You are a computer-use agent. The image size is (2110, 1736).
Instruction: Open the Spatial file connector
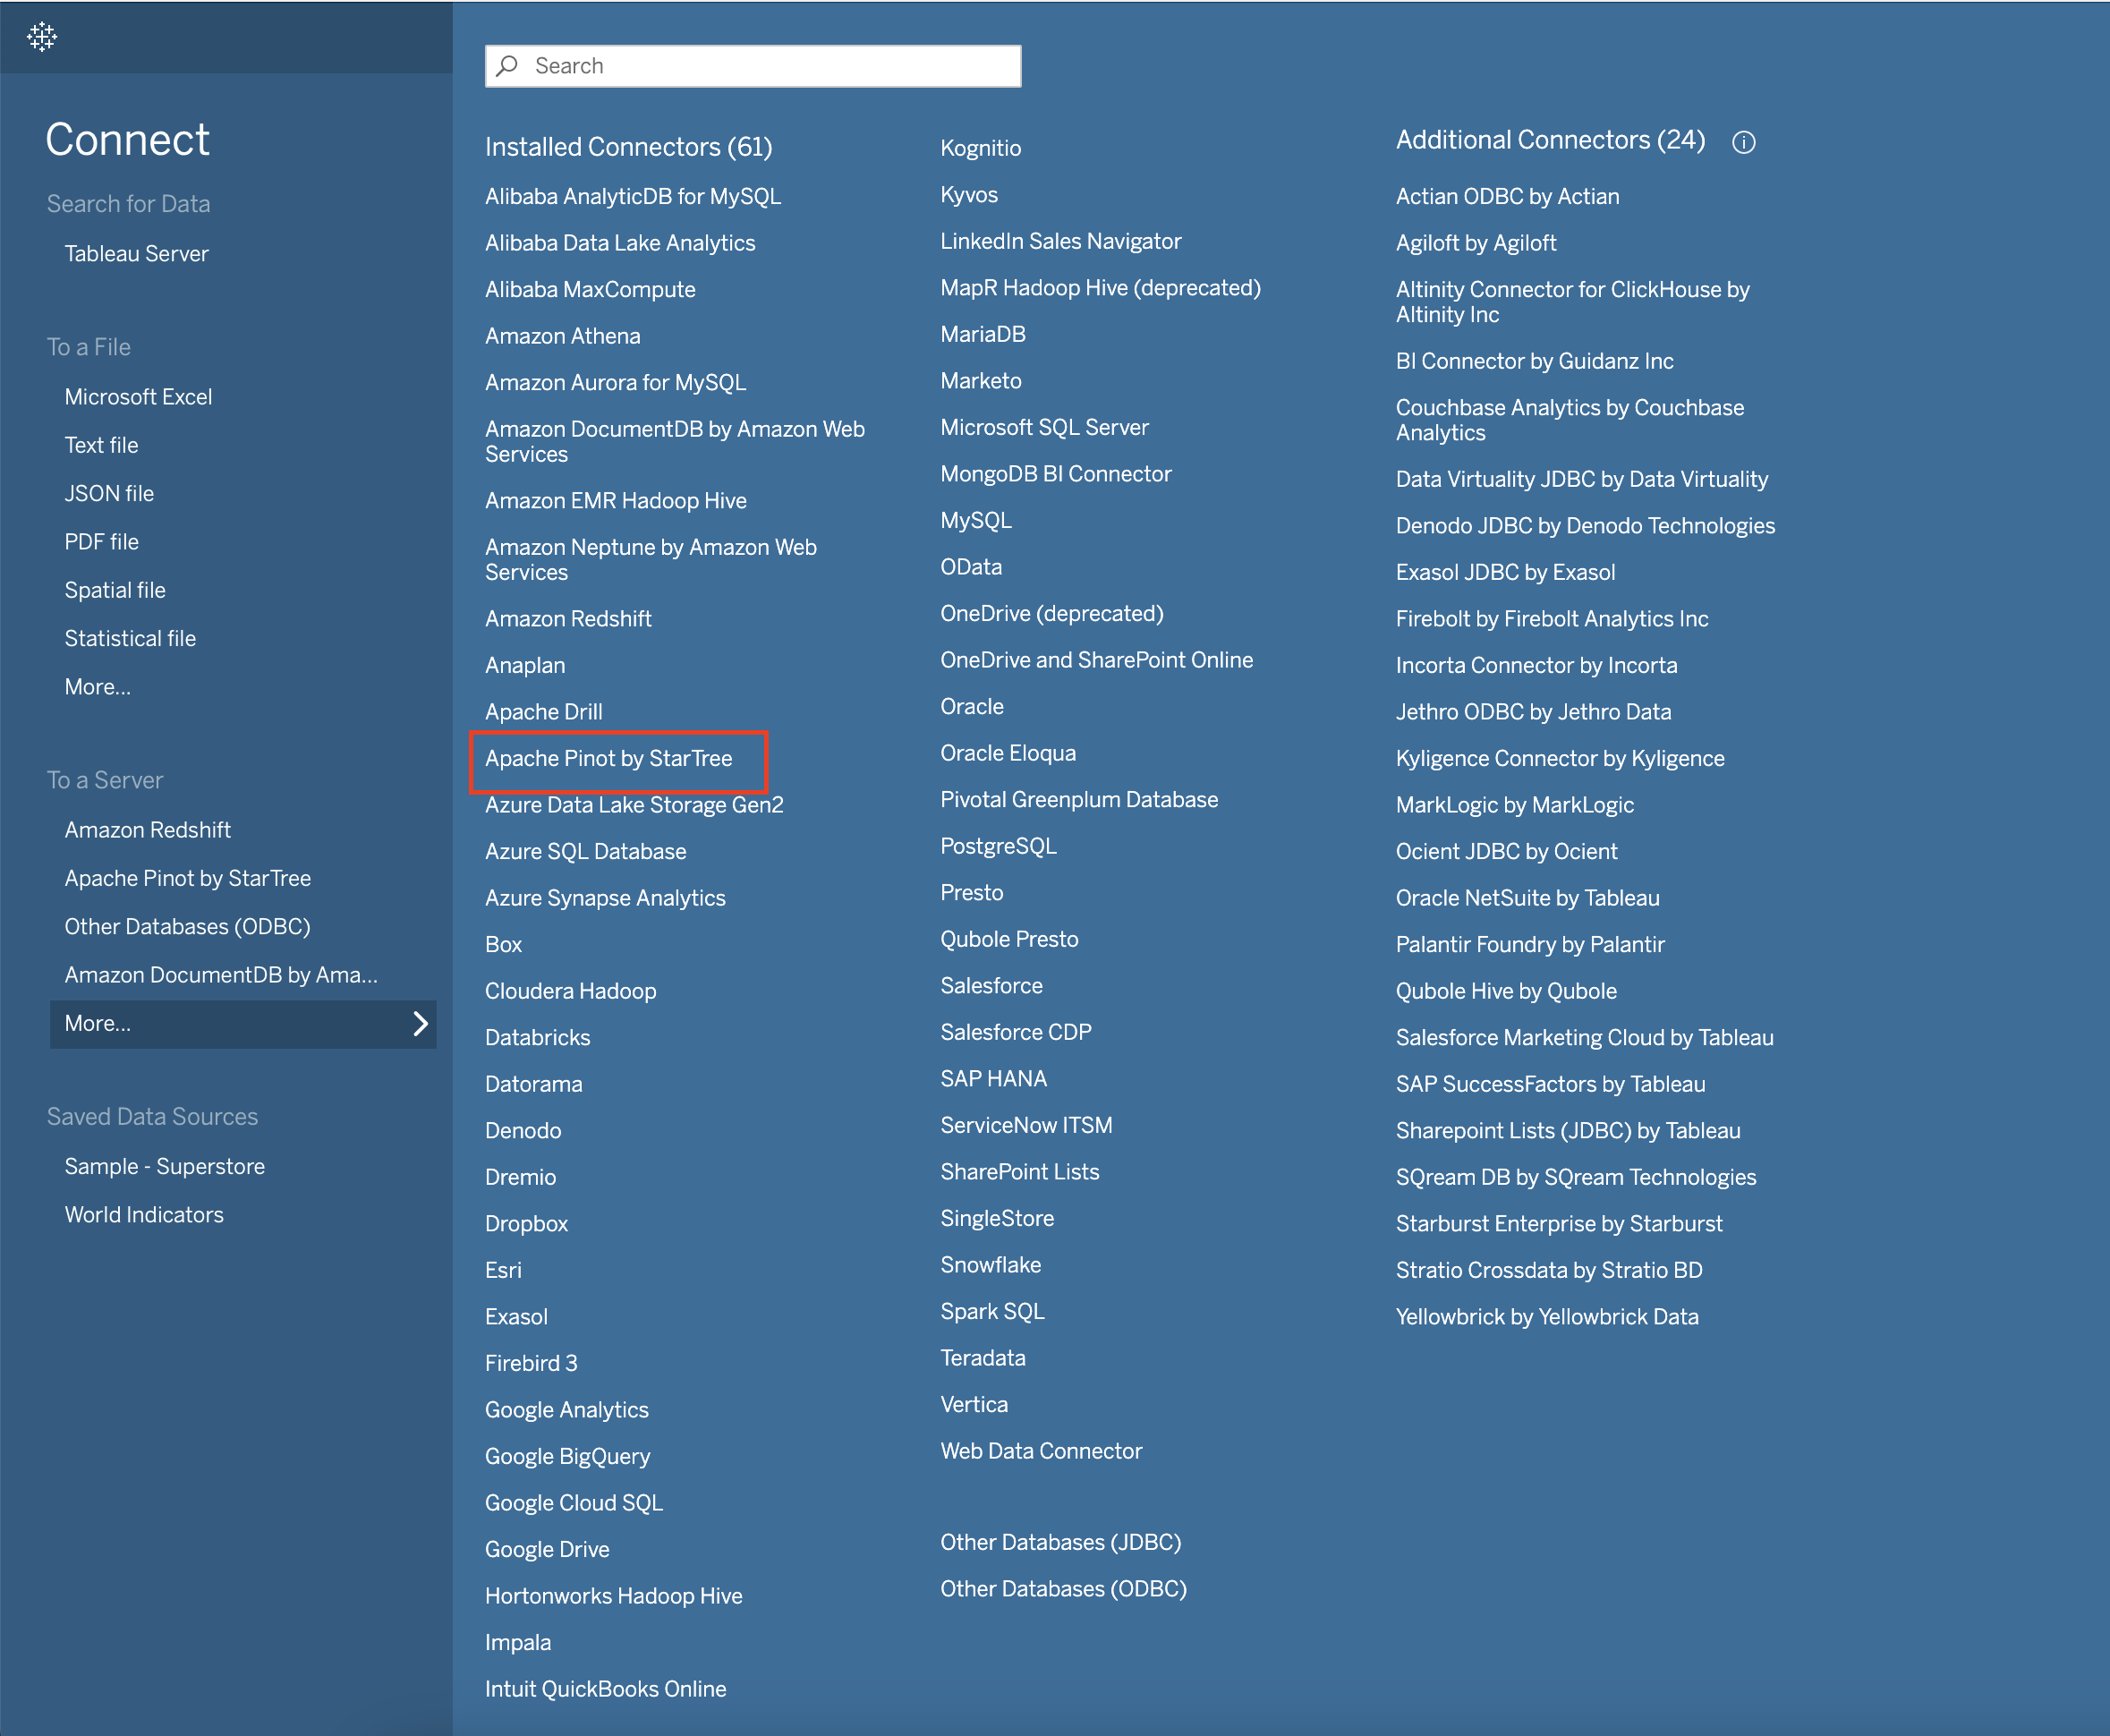coord(115,589)
